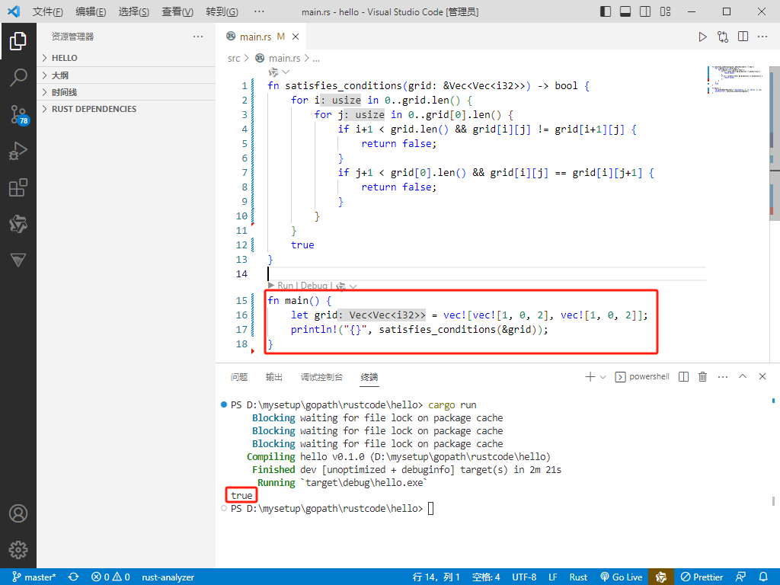Change encoding via UTF-8 status item
780x585 pixels.
[x=524, y=577]
